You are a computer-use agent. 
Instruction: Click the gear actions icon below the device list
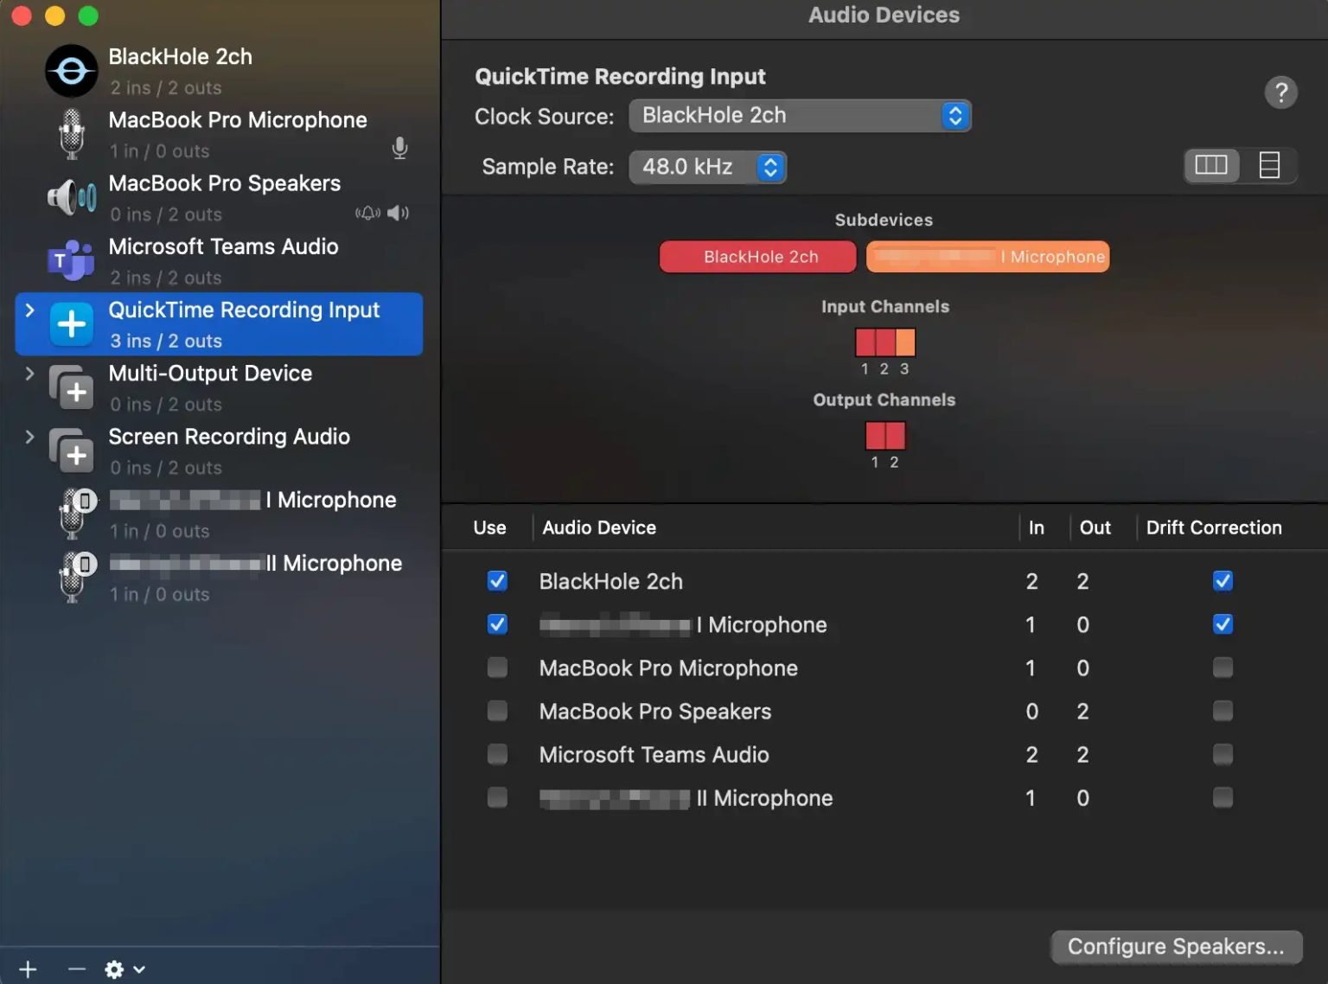(x=113, y=969)
